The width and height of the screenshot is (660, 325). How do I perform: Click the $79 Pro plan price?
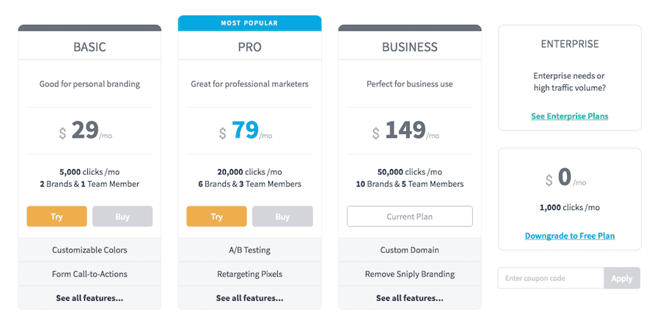(x=246, y=130)
